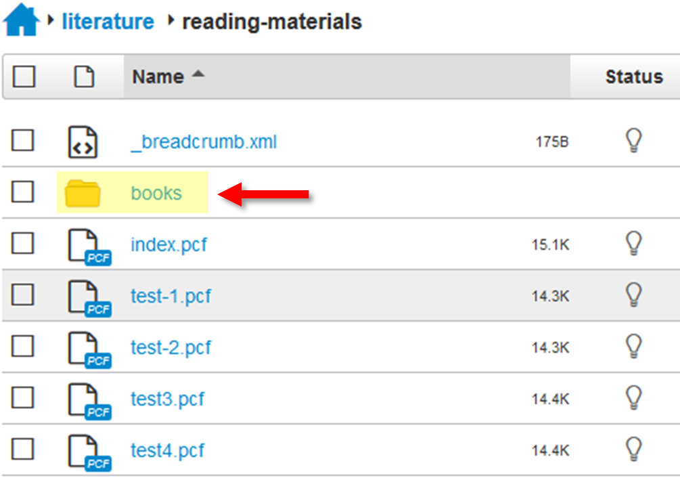Open the books folder link
This screenshot has height=478, width=680.
(156, 194)
